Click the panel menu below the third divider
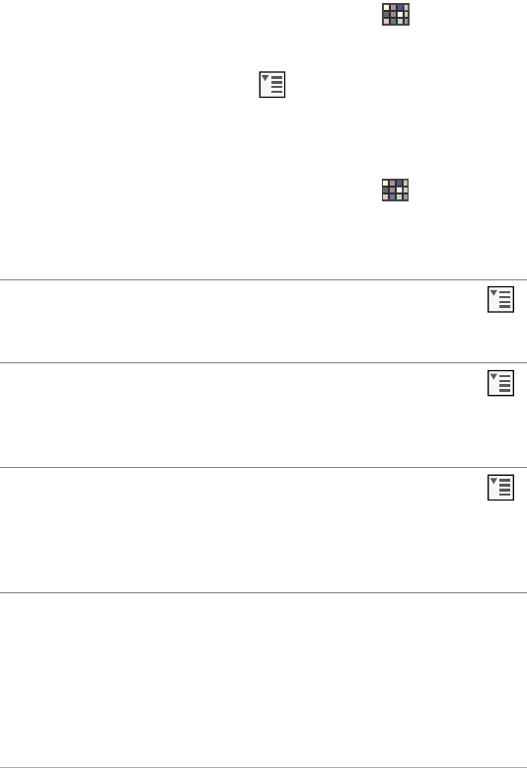 pos(501,488)
